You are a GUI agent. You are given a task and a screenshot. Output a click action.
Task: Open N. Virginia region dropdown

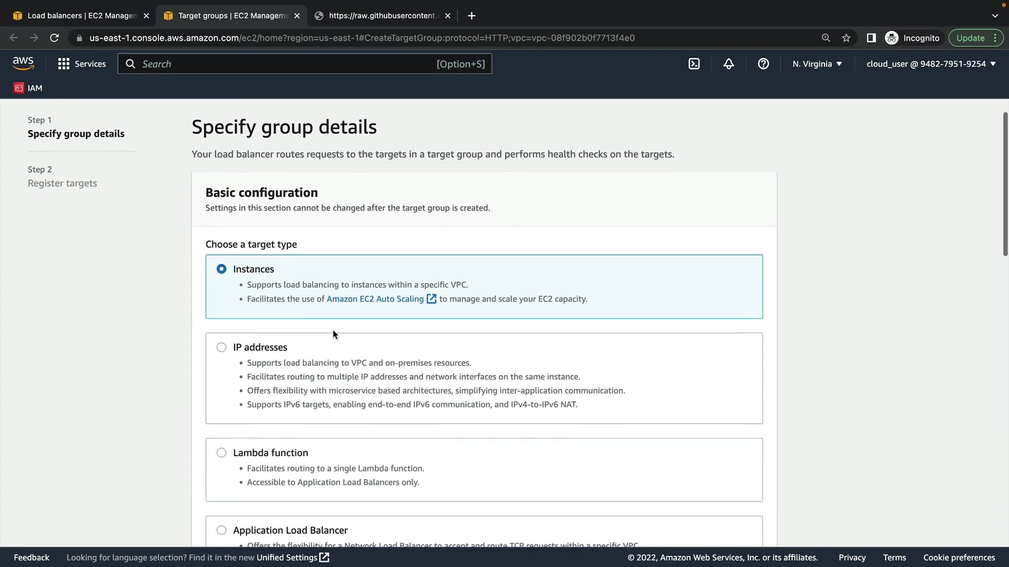point(817,64)
